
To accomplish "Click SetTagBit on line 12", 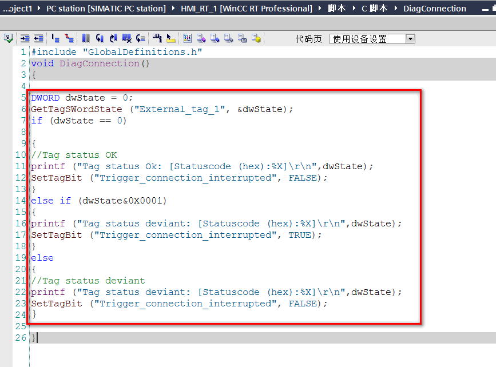I will pyautogui.click(x=57, y=178).
